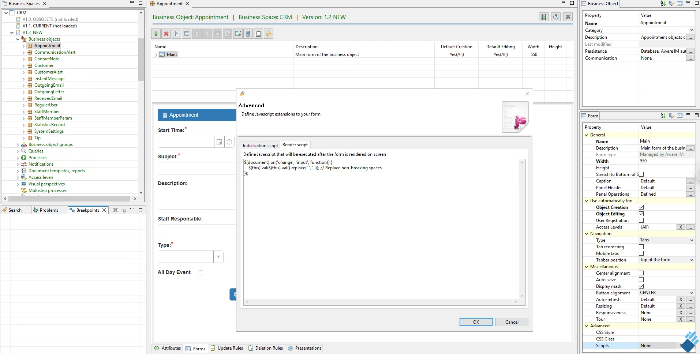Click alphabetical sort icon in Business Object panel
700x354 pixels.
(663, 3)
